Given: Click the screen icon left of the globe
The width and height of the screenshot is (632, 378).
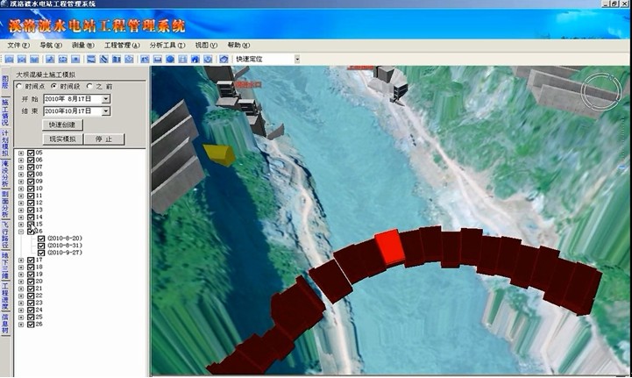Looking at the screenshot, I should point(158,60).
